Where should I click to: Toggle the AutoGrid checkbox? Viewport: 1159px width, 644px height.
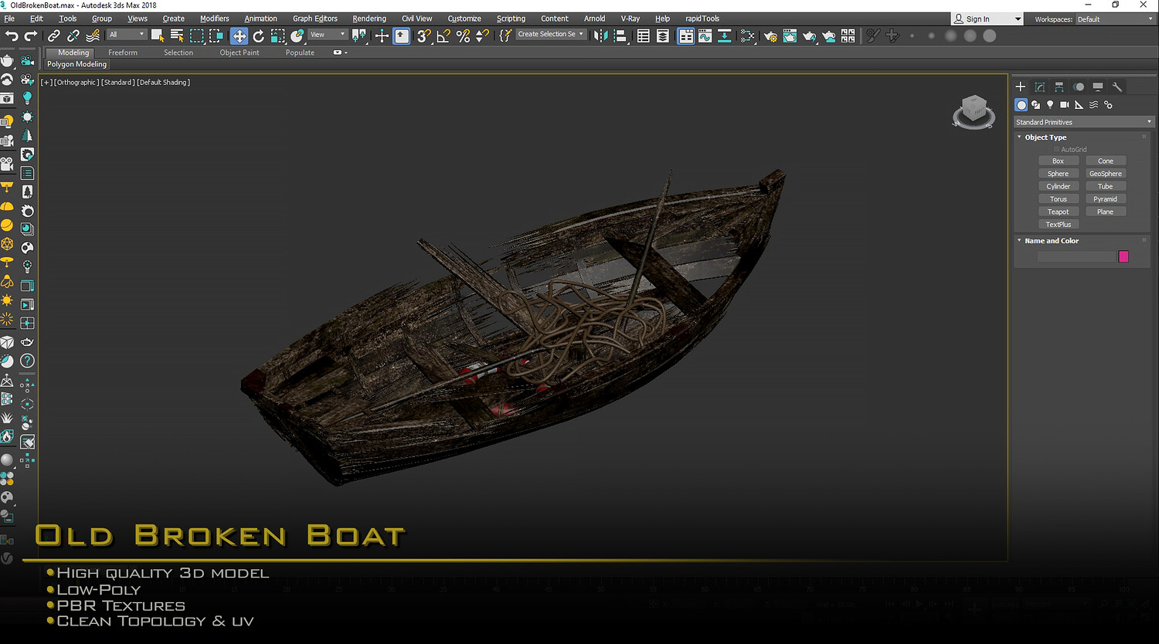[1057, 149]
